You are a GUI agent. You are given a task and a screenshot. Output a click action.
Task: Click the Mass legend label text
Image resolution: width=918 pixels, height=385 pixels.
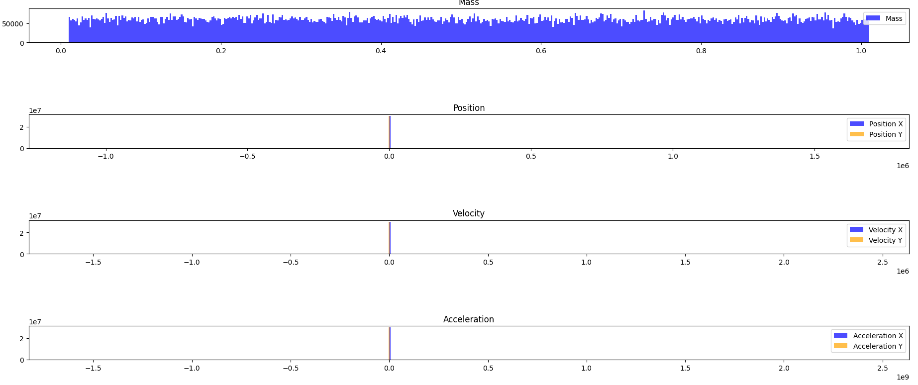tap(894, 18)
